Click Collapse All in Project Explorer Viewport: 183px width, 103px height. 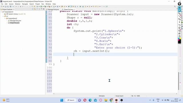point(33,9)
